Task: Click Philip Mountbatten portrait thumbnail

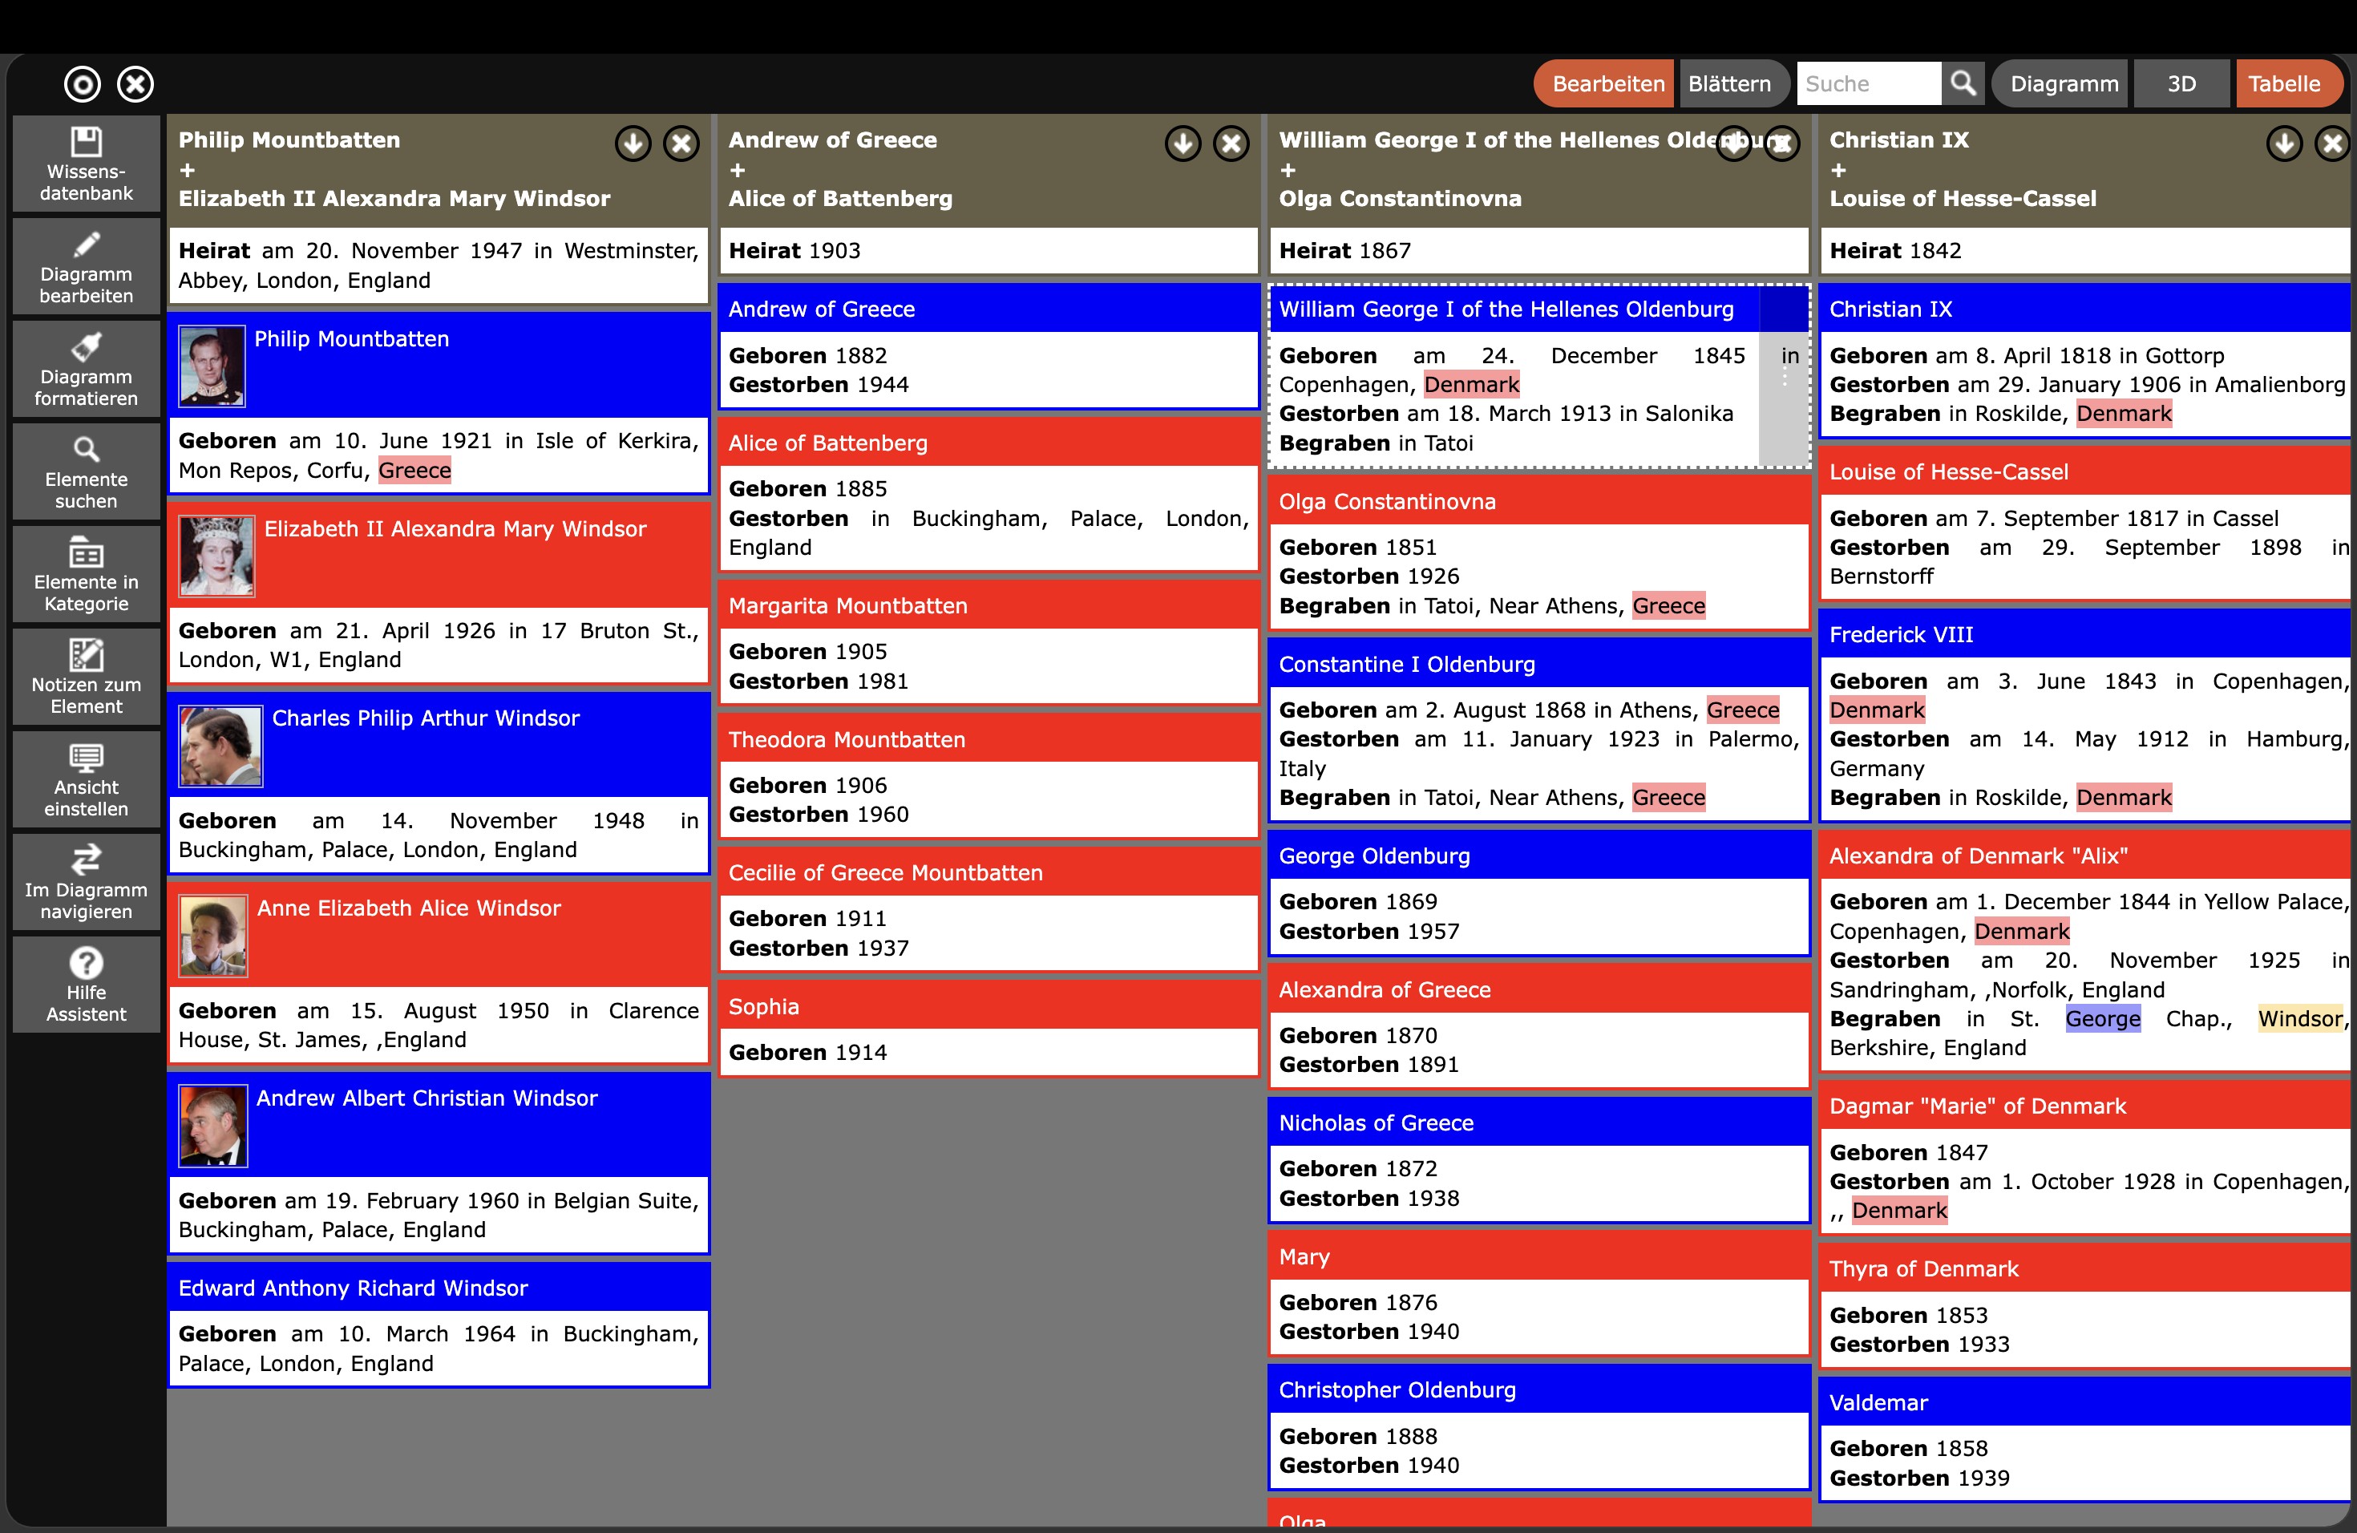Action: [x=212, y=366]
